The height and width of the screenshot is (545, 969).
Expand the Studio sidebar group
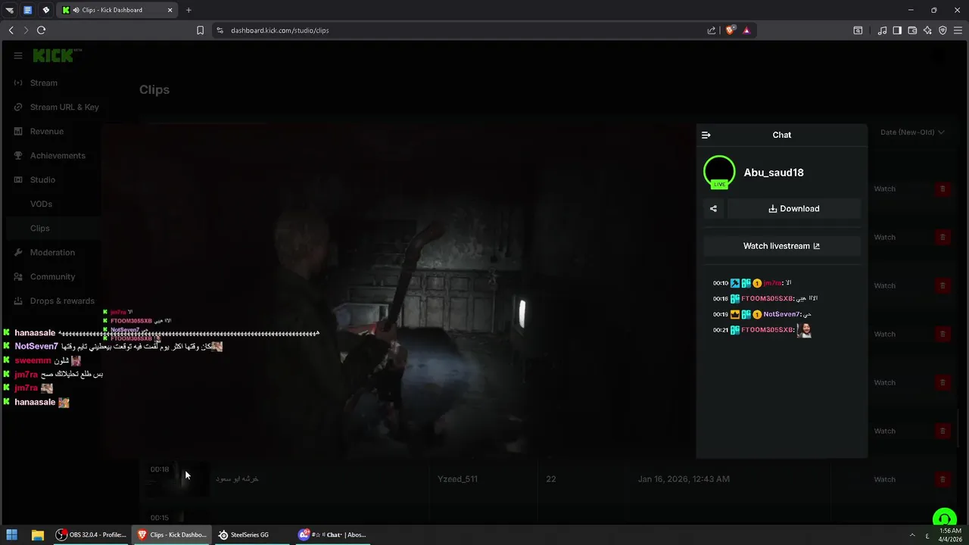click(42, 179)
